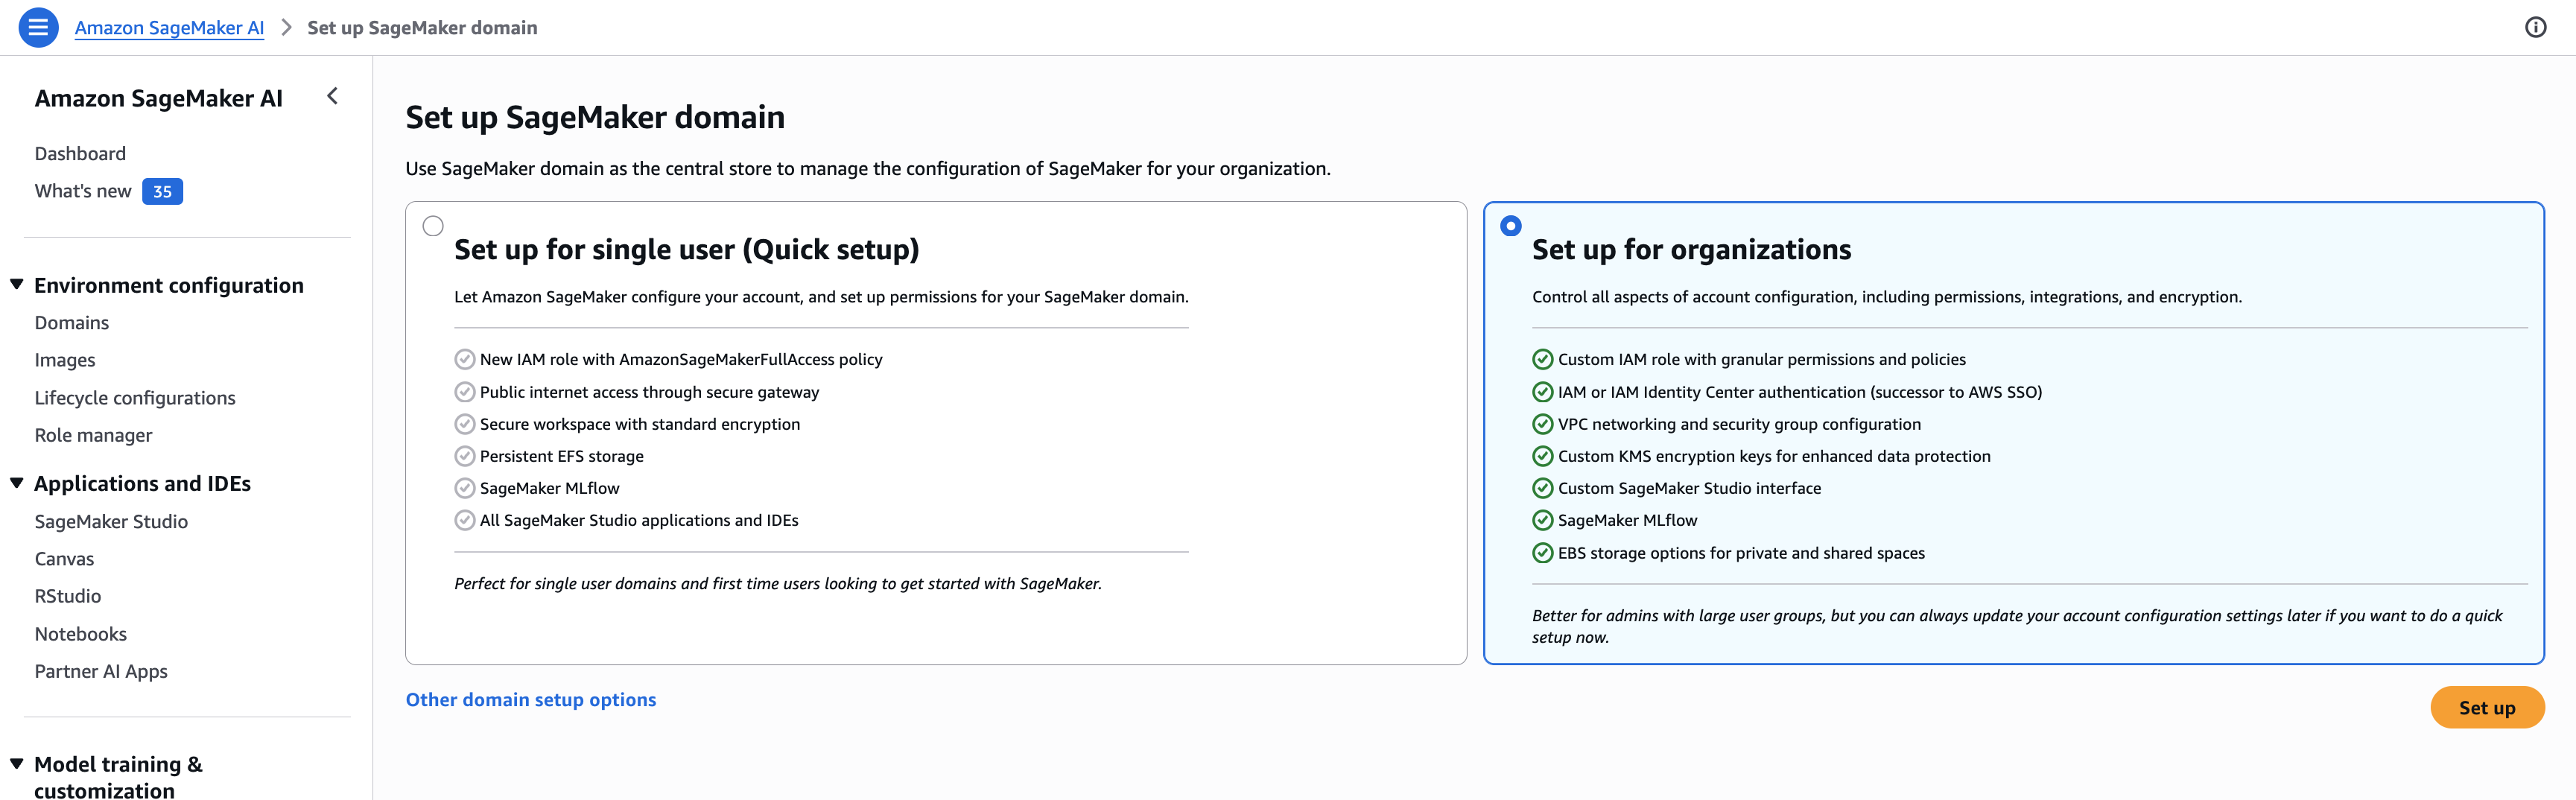Select the single user Quick setup radio button
Screen dimensions: 2576x800
click(433, 226)
